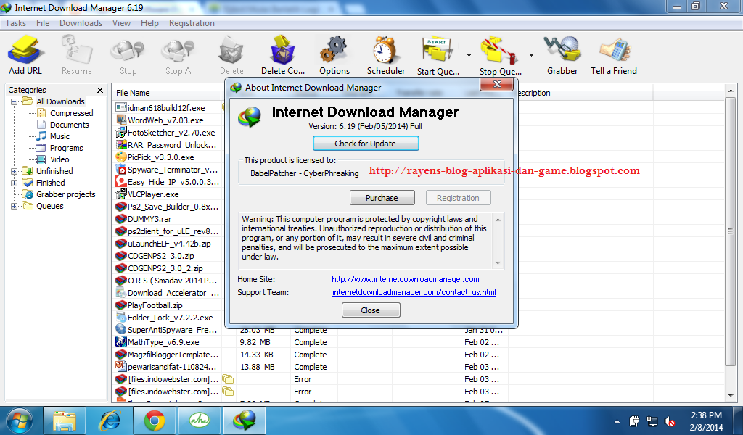Click the Delete toolbar icon
The width and height of the screenshot is (743, 435).
(231, 55)
